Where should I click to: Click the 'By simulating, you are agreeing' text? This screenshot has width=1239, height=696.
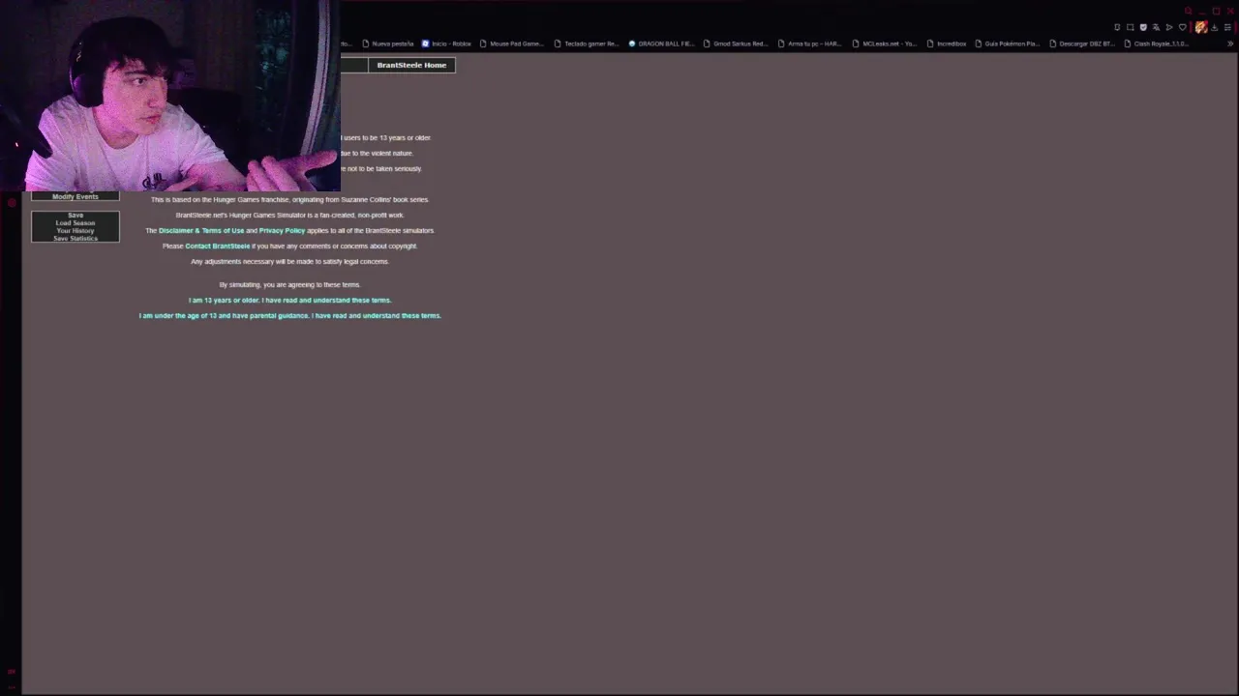point(289,284)
